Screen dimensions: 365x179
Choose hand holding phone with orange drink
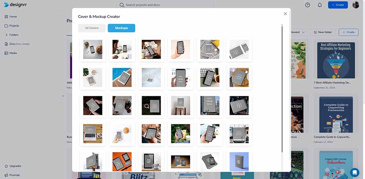(x=122, y=134)
